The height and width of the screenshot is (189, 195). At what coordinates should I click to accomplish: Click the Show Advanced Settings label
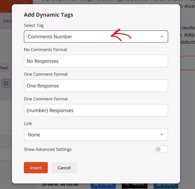(x=48, y=149)
